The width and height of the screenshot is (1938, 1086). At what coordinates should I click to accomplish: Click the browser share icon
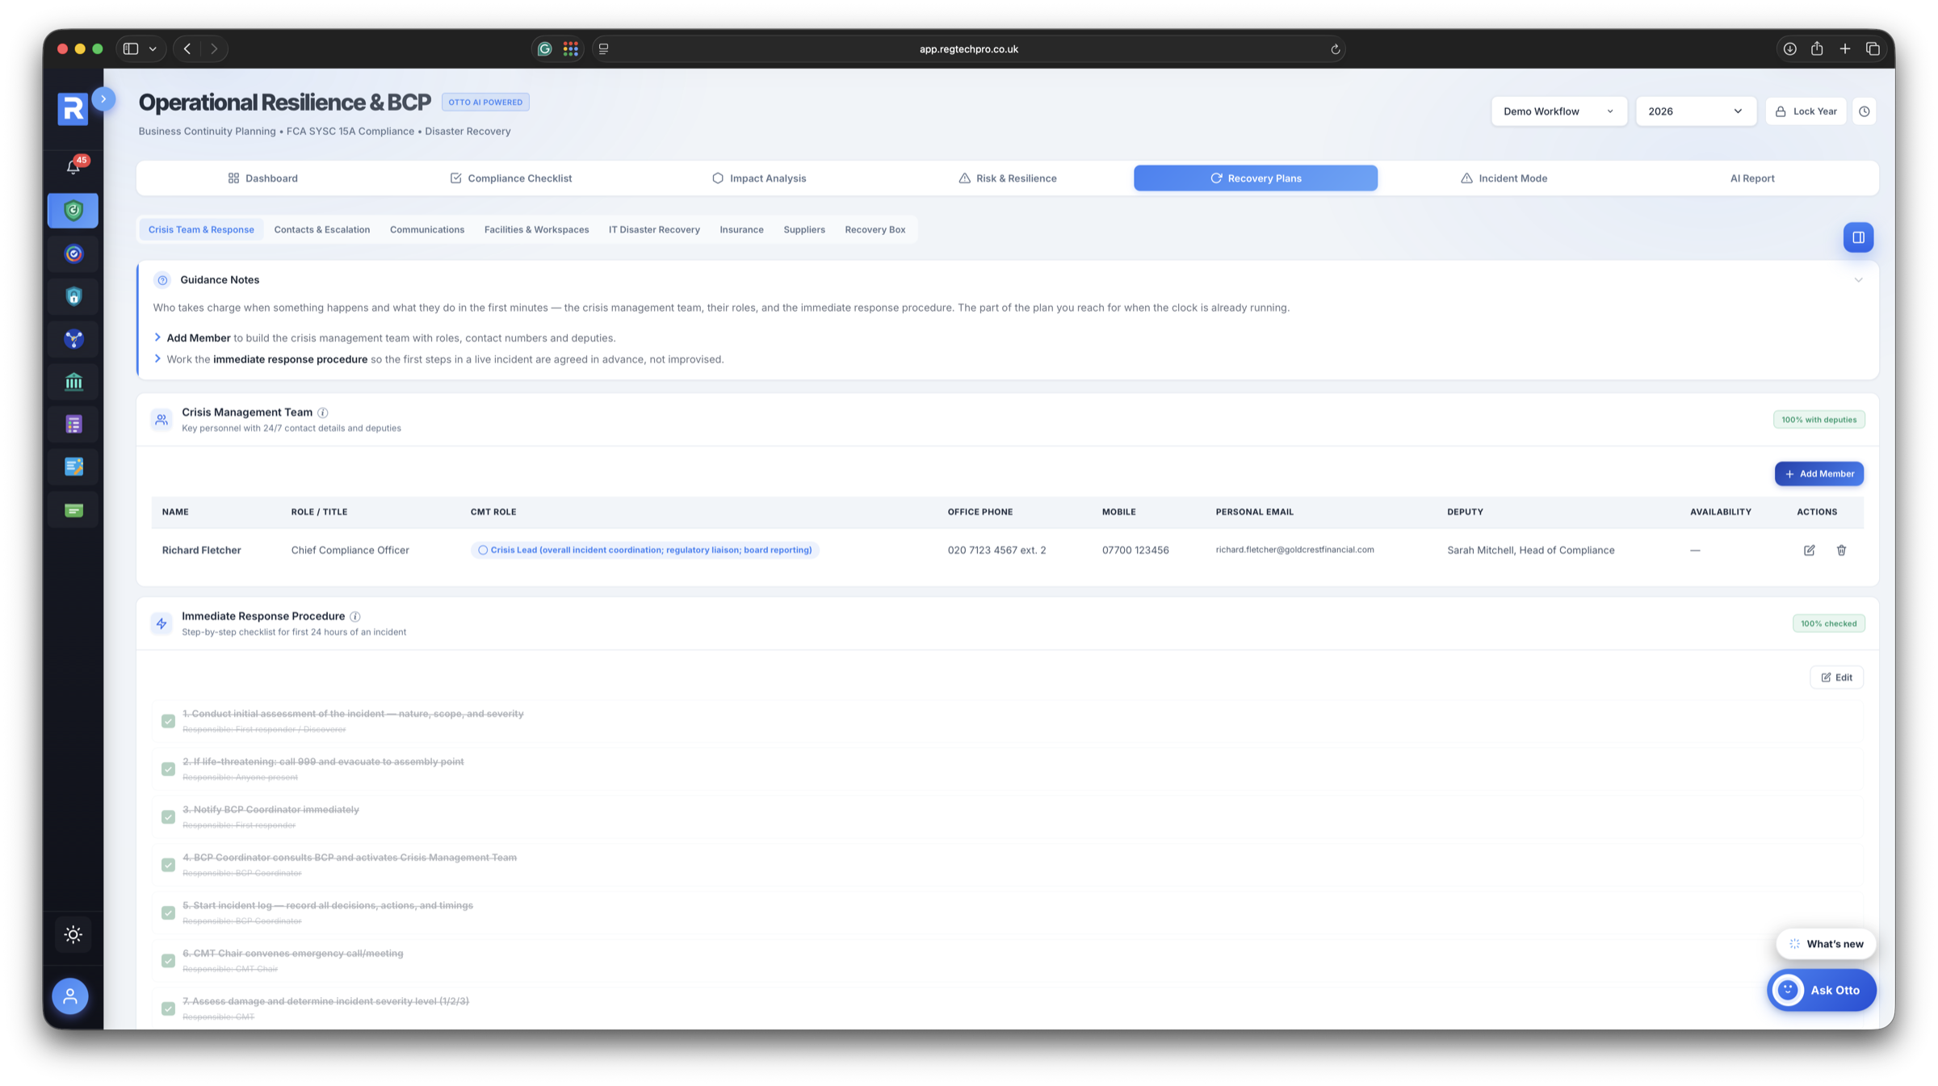[1817, 49]
